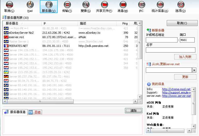This screenshot has height=136, width=199.
Task: Open the 传输(T) transfers toolbar icon
Action: click(x=67, y=5)
